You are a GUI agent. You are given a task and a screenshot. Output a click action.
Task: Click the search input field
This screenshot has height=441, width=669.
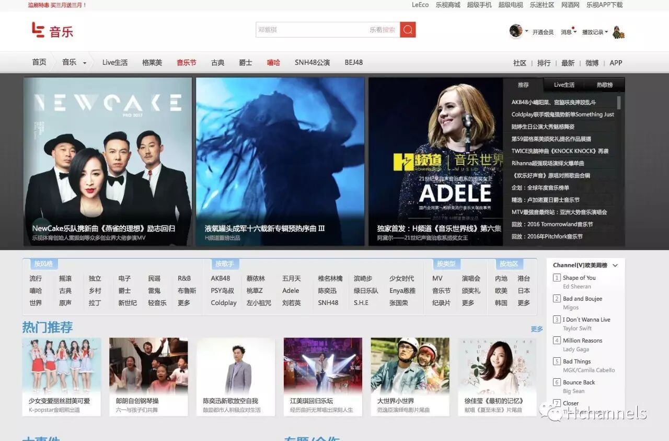[x=328, y=30]
